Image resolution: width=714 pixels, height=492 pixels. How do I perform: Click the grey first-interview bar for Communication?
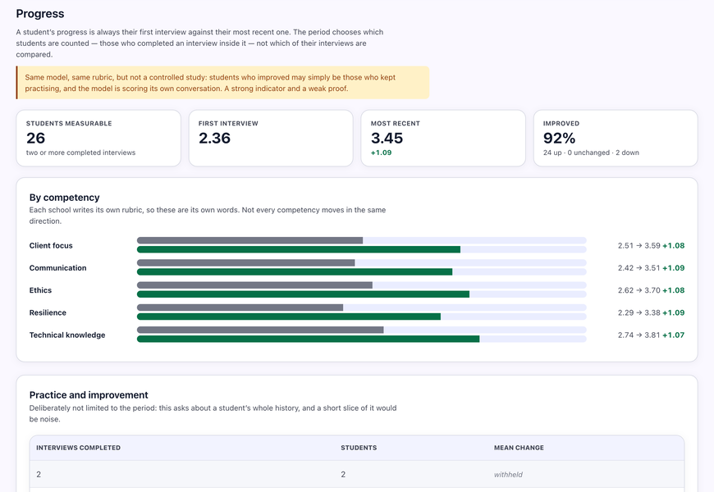(246, 262)
